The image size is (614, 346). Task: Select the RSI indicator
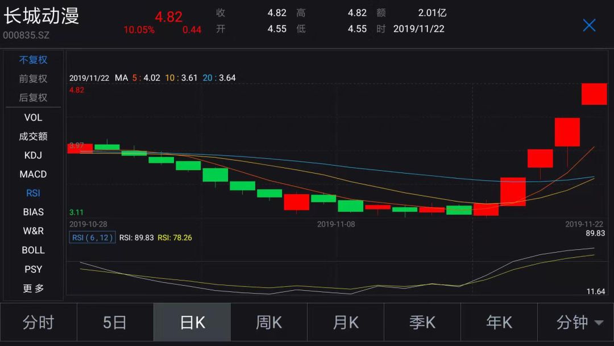point(34,193)
